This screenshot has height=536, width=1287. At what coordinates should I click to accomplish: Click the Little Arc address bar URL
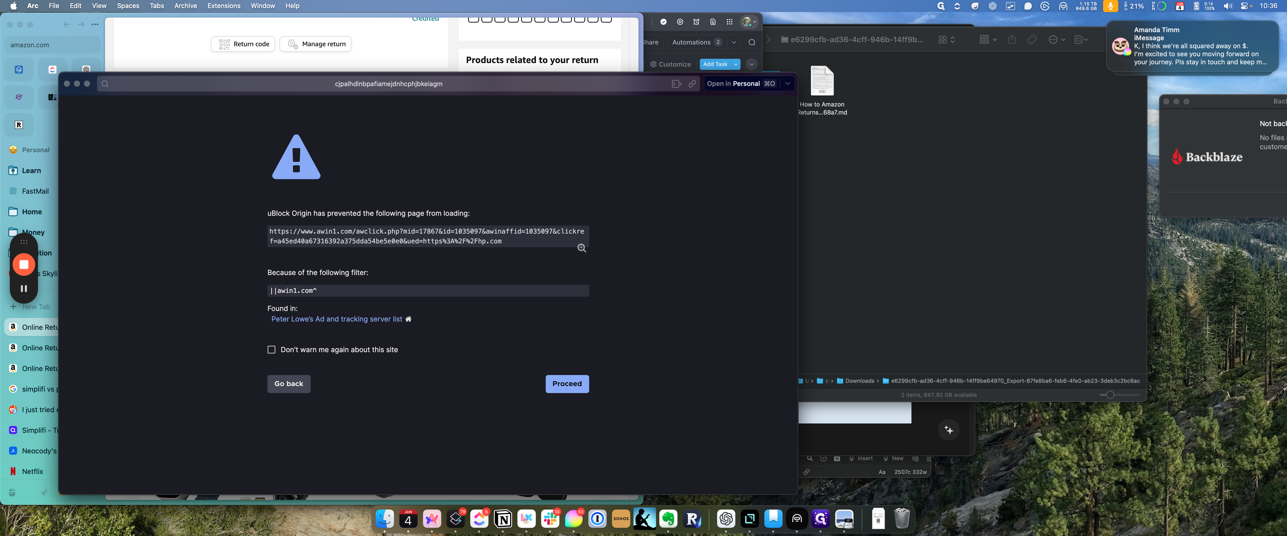coord(389,84)
